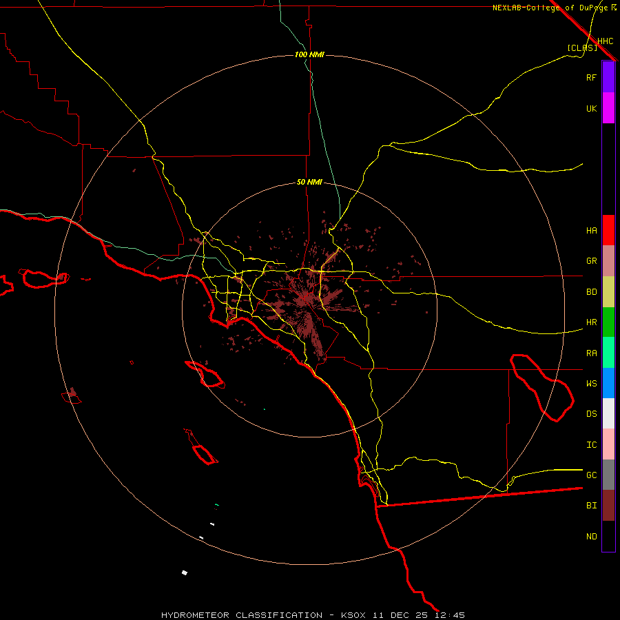Click the 50 NMI range ring label
Screen dimensions: 620x620
309,182
